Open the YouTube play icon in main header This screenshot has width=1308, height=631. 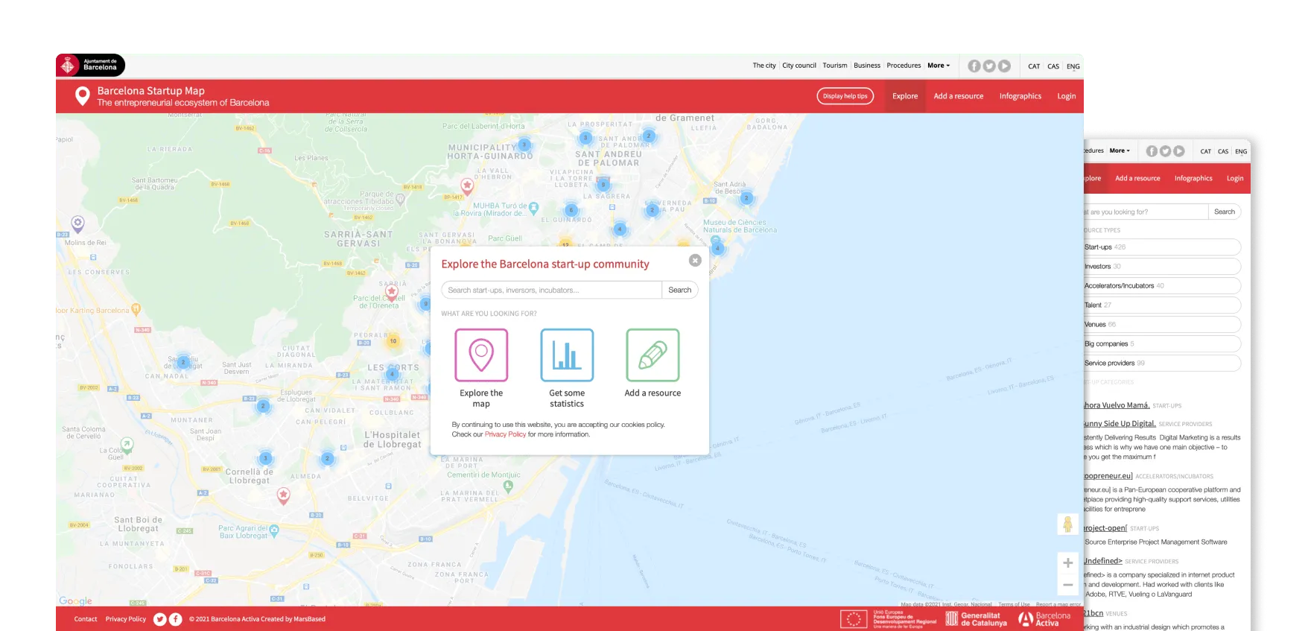[1004, 66]
